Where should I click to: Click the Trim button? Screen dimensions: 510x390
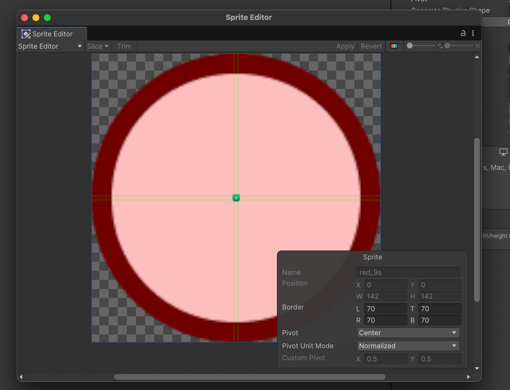124,46
